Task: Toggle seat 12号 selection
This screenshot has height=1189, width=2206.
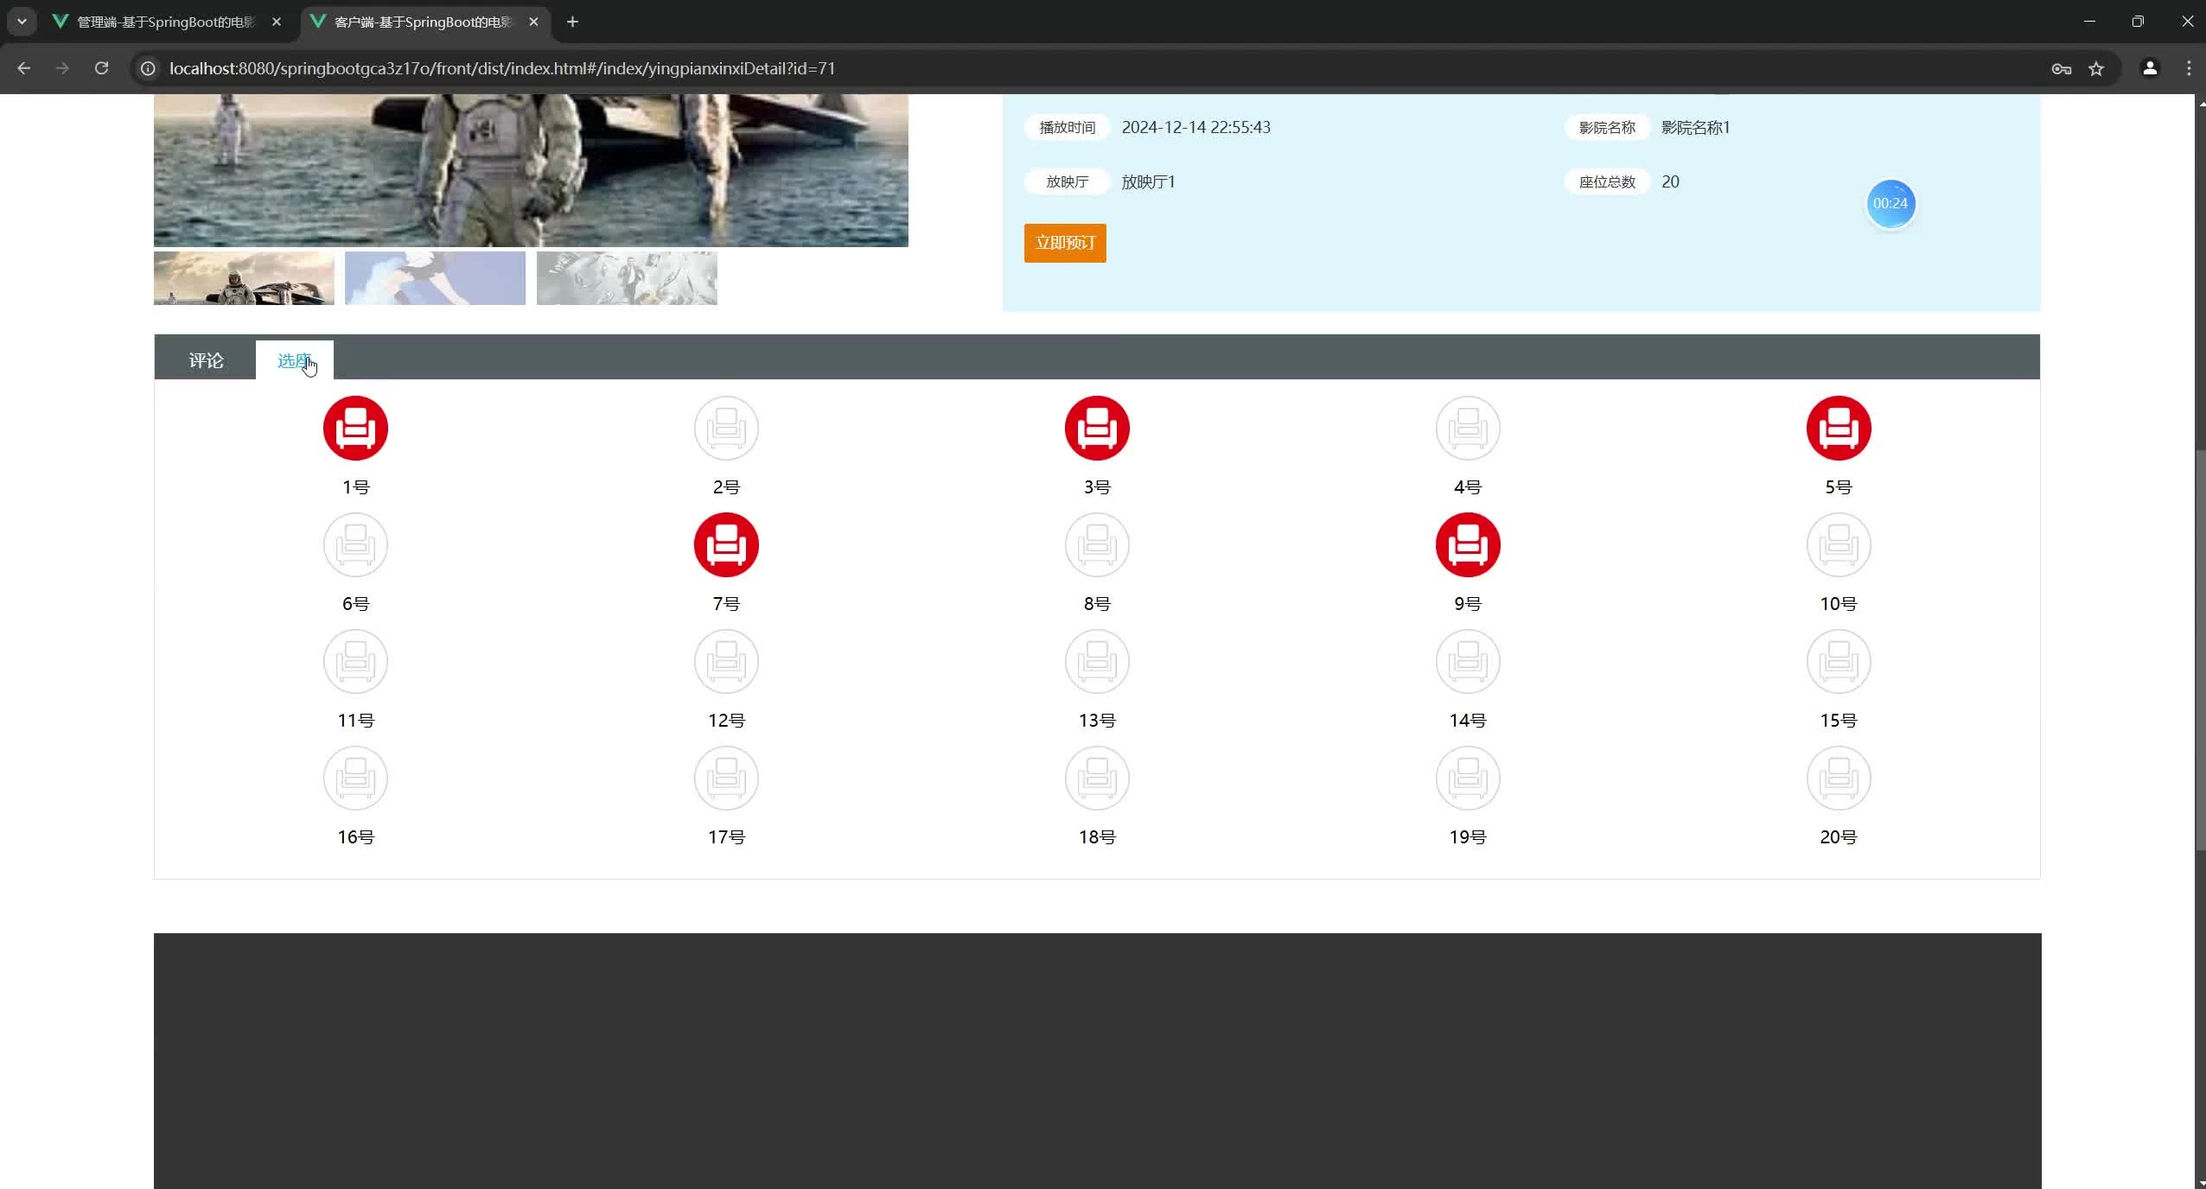Action: [726, 662]
